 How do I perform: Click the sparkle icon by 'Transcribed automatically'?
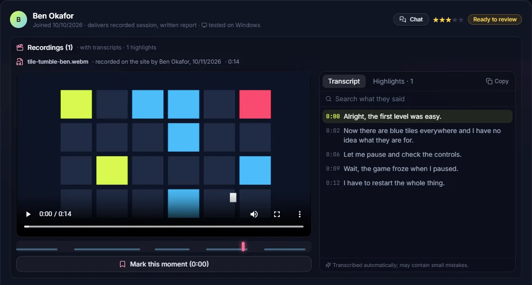coord(328,266)
